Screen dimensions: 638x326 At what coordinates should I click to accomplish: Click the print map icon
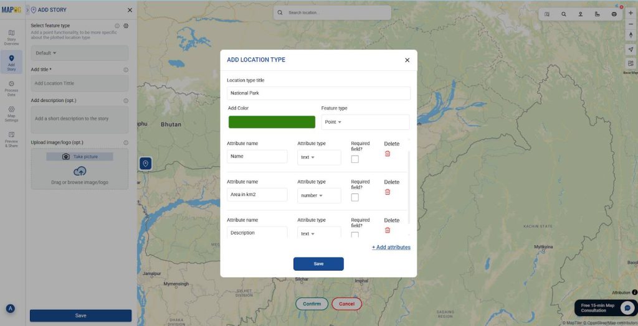tap(614, 14)
